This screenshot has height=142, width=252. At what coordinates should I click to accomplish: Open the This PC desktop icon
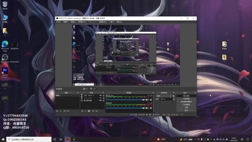pos(5,19)
